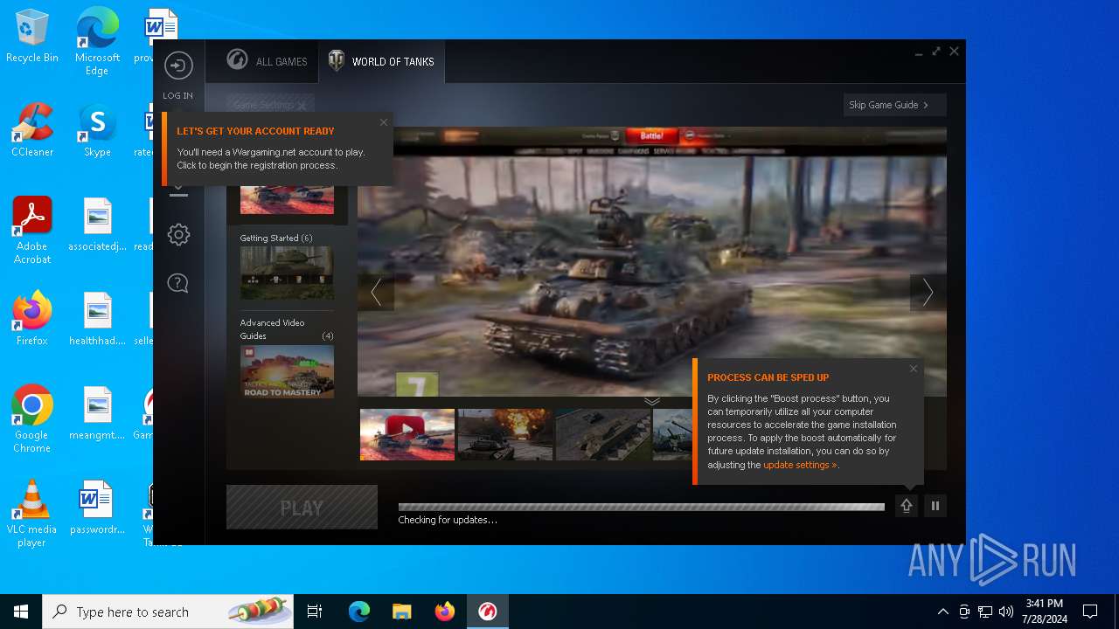Screen dimensions: 1119x629
Task: Click the greyed-out PLAY button
Action: 302,508
